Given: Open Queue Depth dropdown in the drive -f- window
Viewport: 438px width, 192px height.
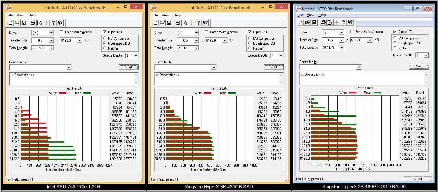Looking at the screenshot, I should point(281,56).
